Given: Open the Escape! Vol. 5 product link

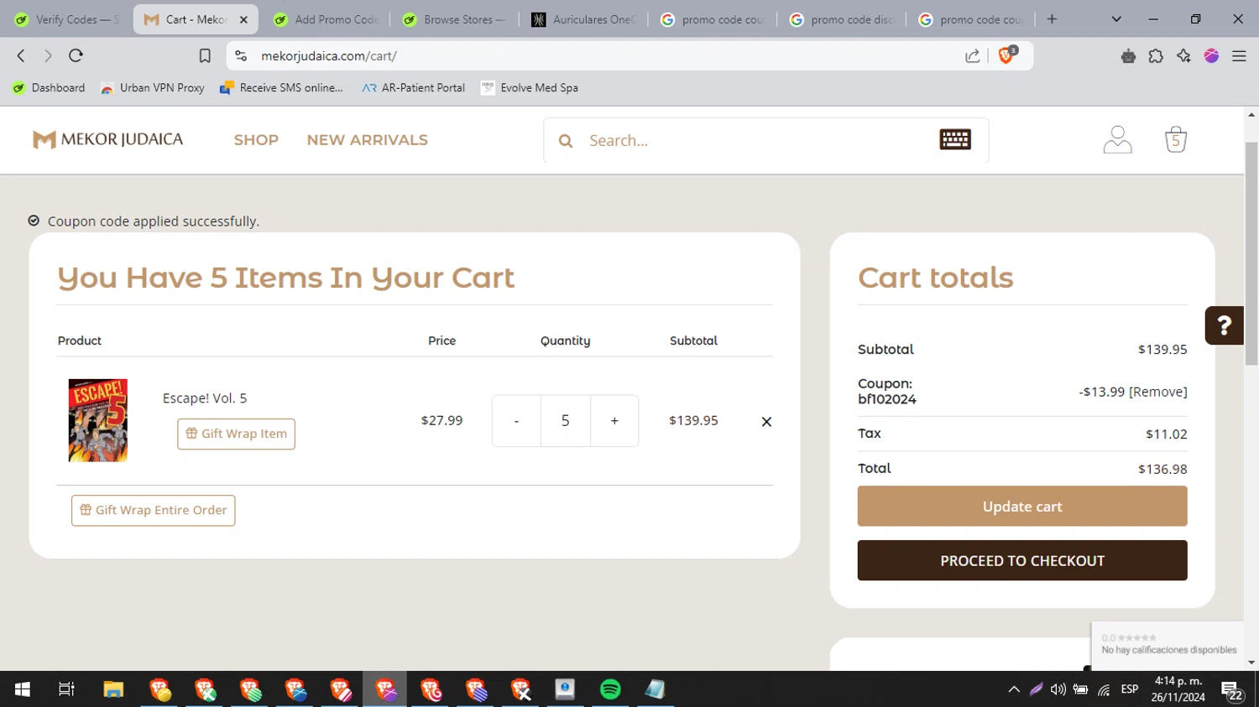Looking at the screenshot, I should (x=205, y=398).
